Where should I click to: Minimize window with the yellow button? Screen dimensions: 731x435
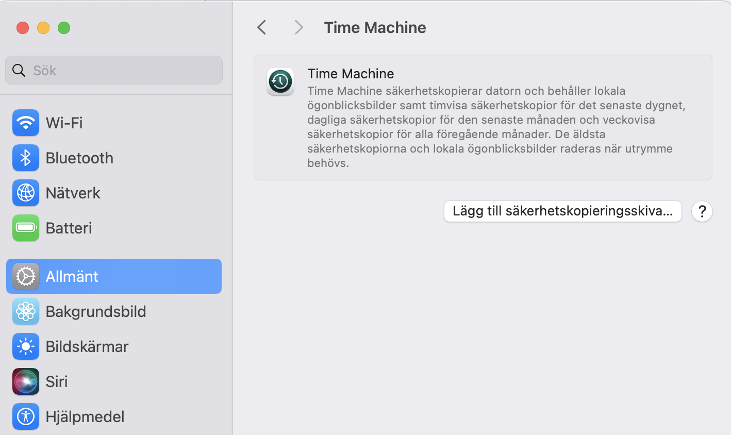coord(43,28)
